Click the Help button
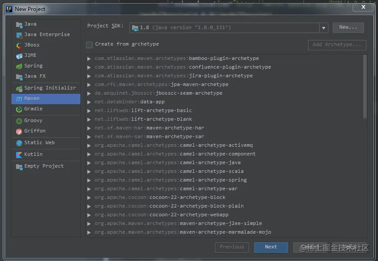 tap(349, 247)
